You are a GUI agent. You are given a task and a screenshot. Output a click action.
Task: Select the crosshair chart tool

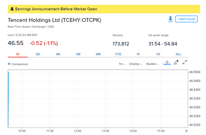tap(167, 62)
